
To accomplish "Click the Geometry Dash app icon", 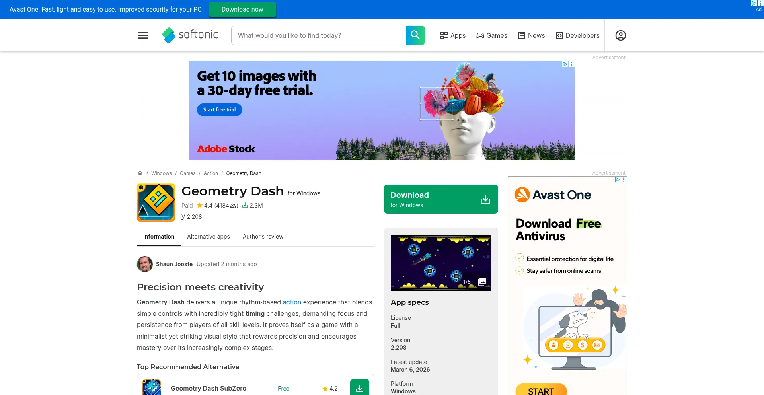I will (156, 202).
